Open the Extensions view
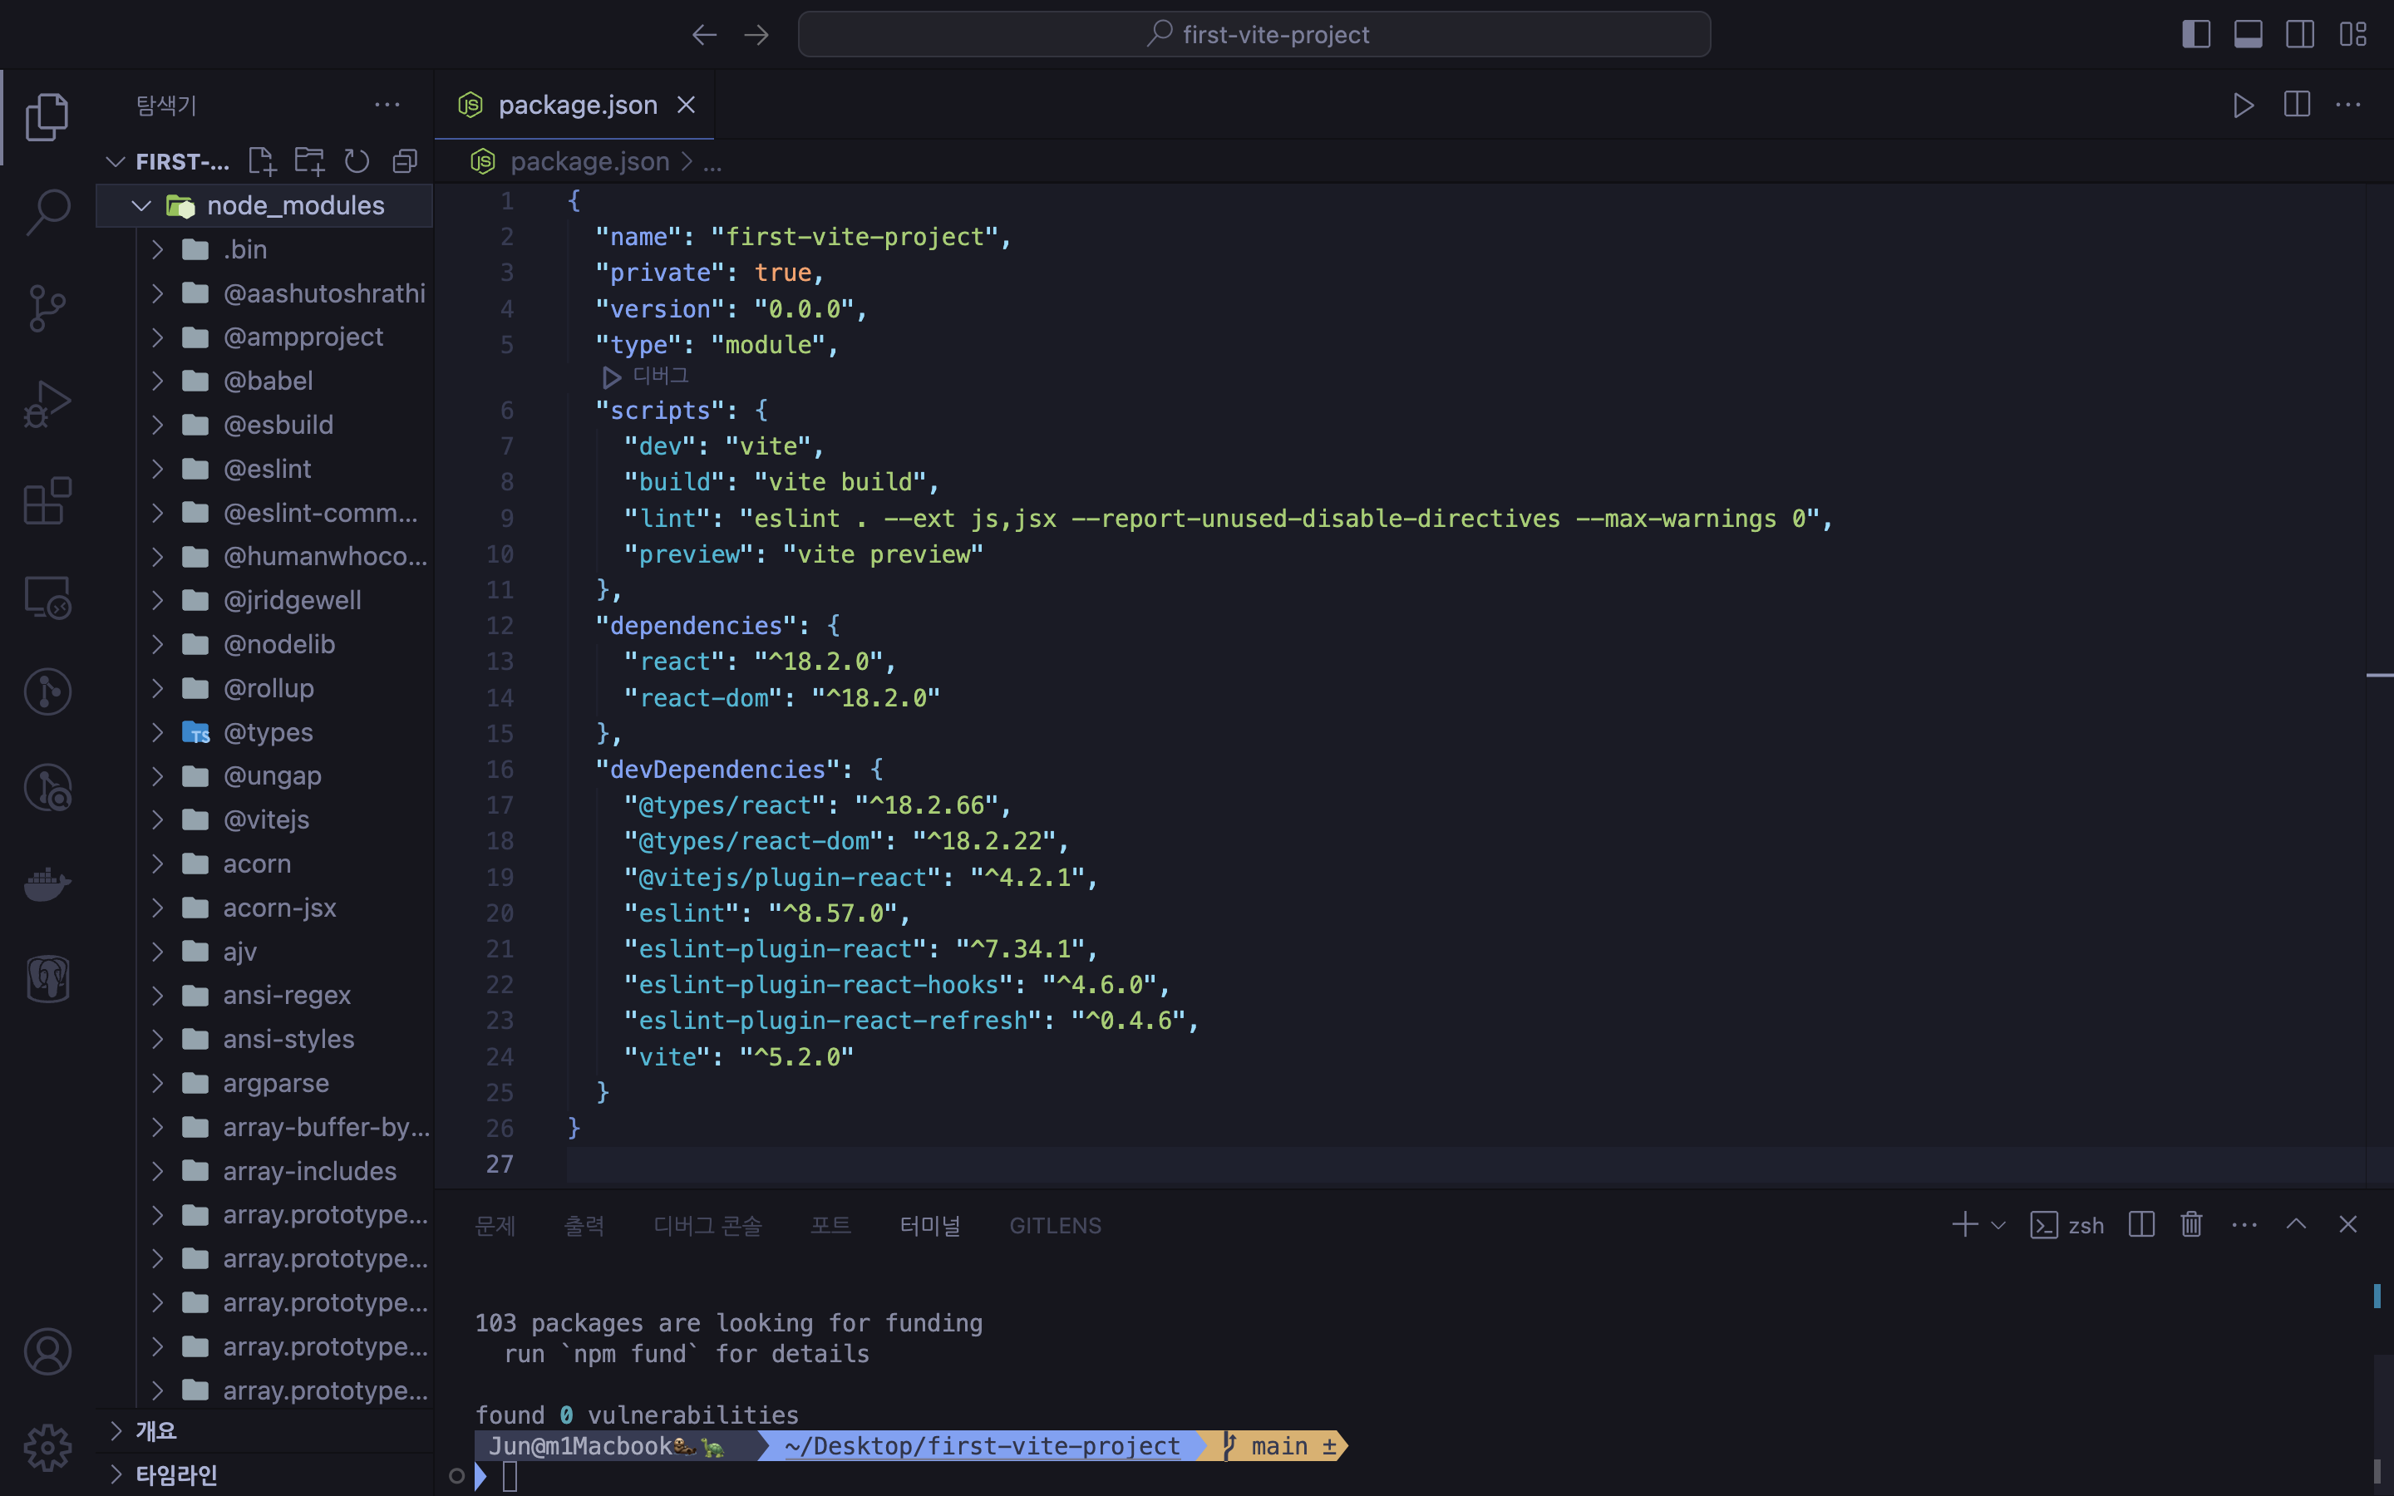Screen dimensions: 2394x1496 pos(47,500)
